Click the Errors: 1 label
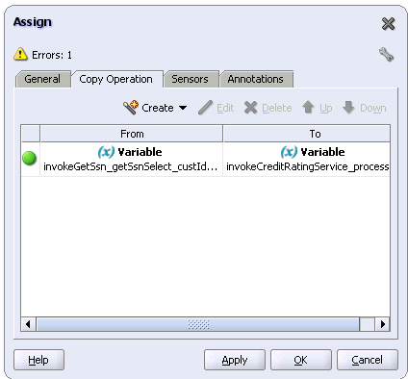This screenshot has height=379, width=408. pos(52,55)
